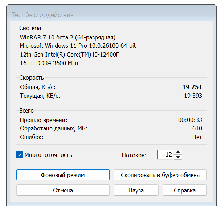The width and height of the screenshot is (221, 208).
Task: Click the WinRAR 7.10 version line
Action: [x=67, y=37]
